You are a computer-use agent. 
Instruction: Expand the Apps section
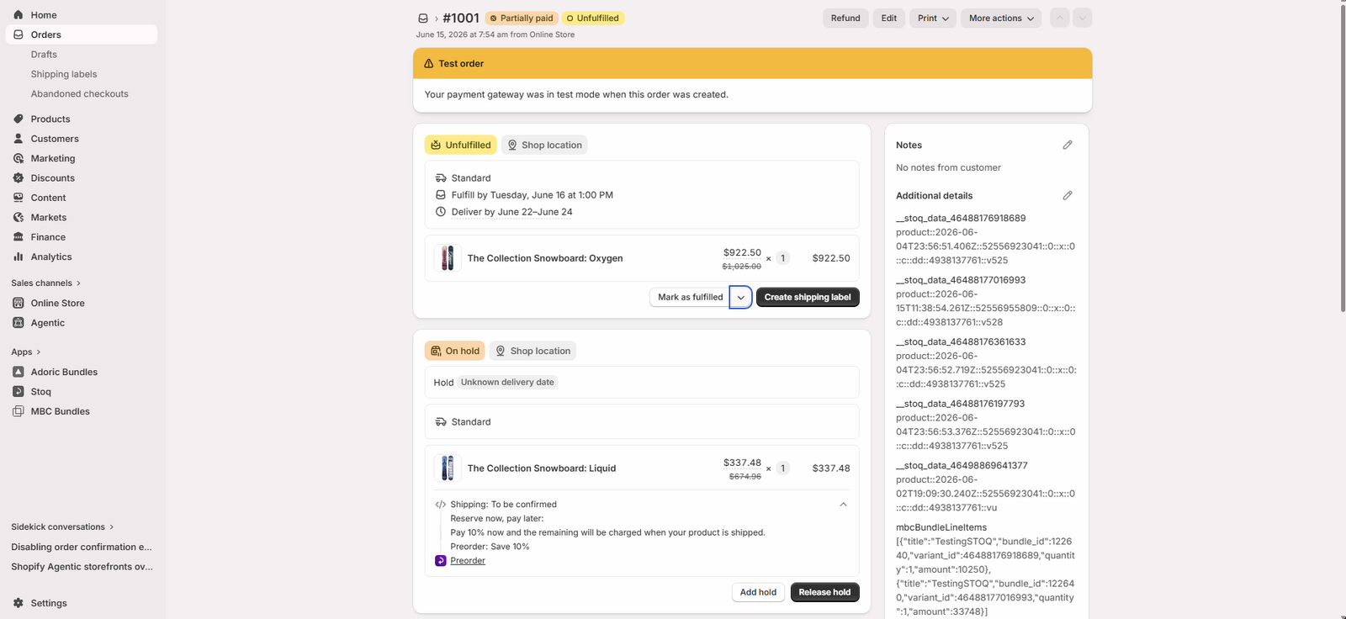[x=25, y=352]
